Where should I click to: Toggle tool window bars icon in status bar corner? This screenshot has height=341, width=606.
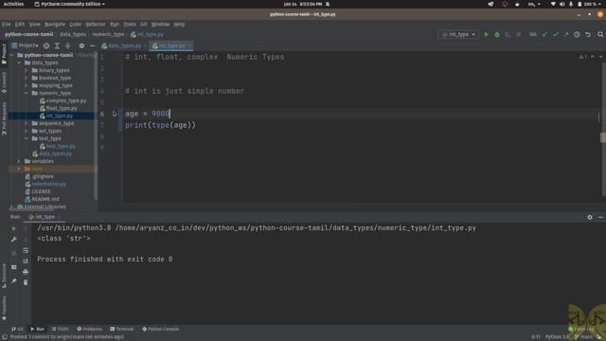point(4,337)
